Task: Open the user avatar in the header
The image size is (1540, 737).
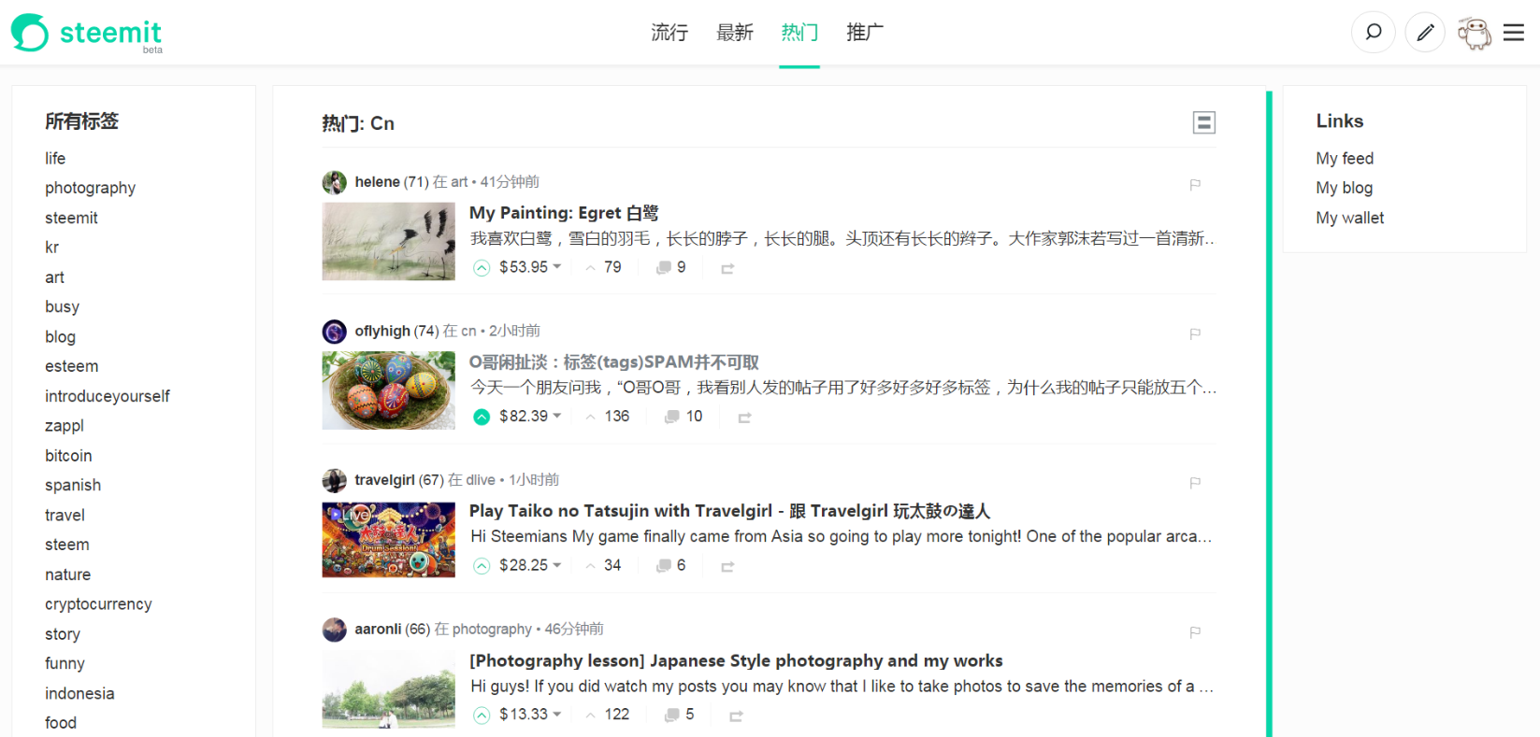Action: (x=1475, y=33)
